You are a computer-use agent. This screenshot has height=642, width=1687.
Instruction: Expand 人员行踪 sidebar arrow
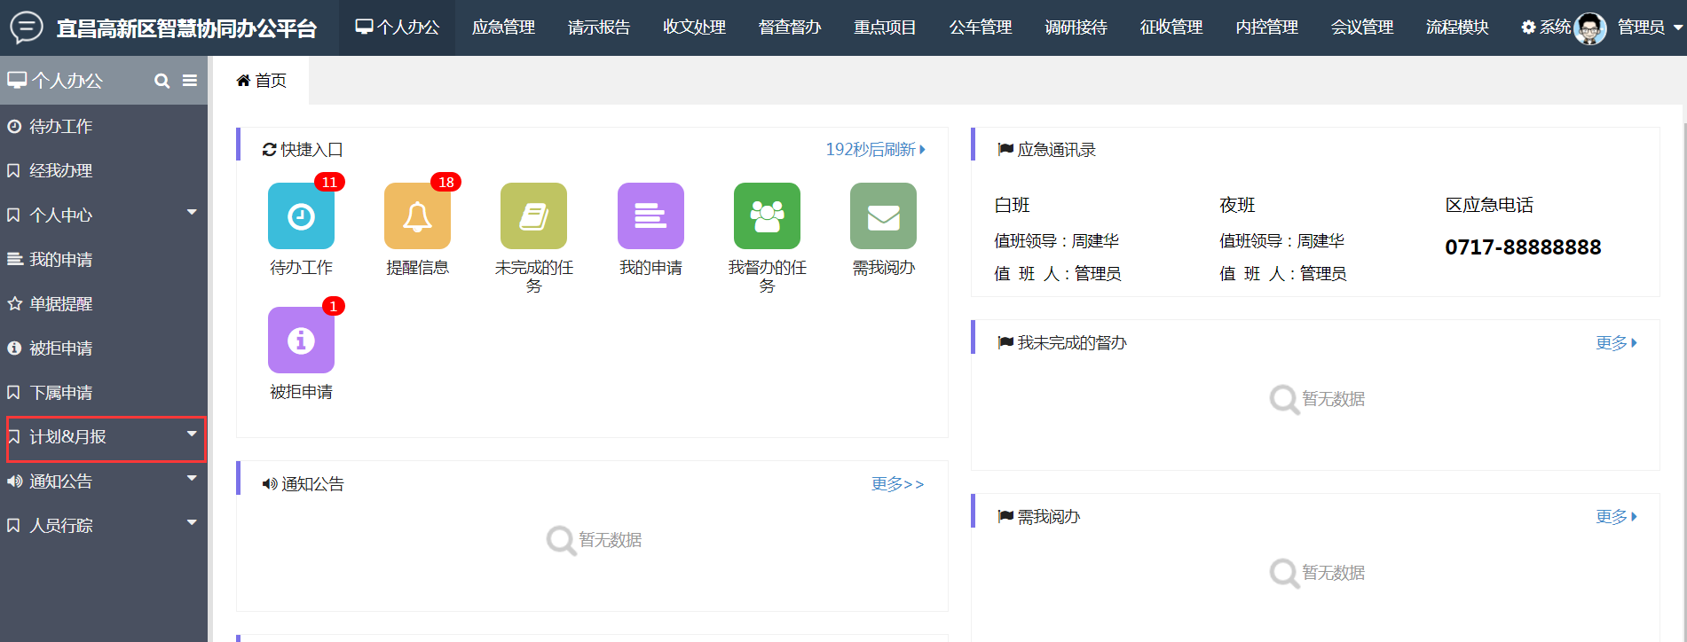pos(192,522)
